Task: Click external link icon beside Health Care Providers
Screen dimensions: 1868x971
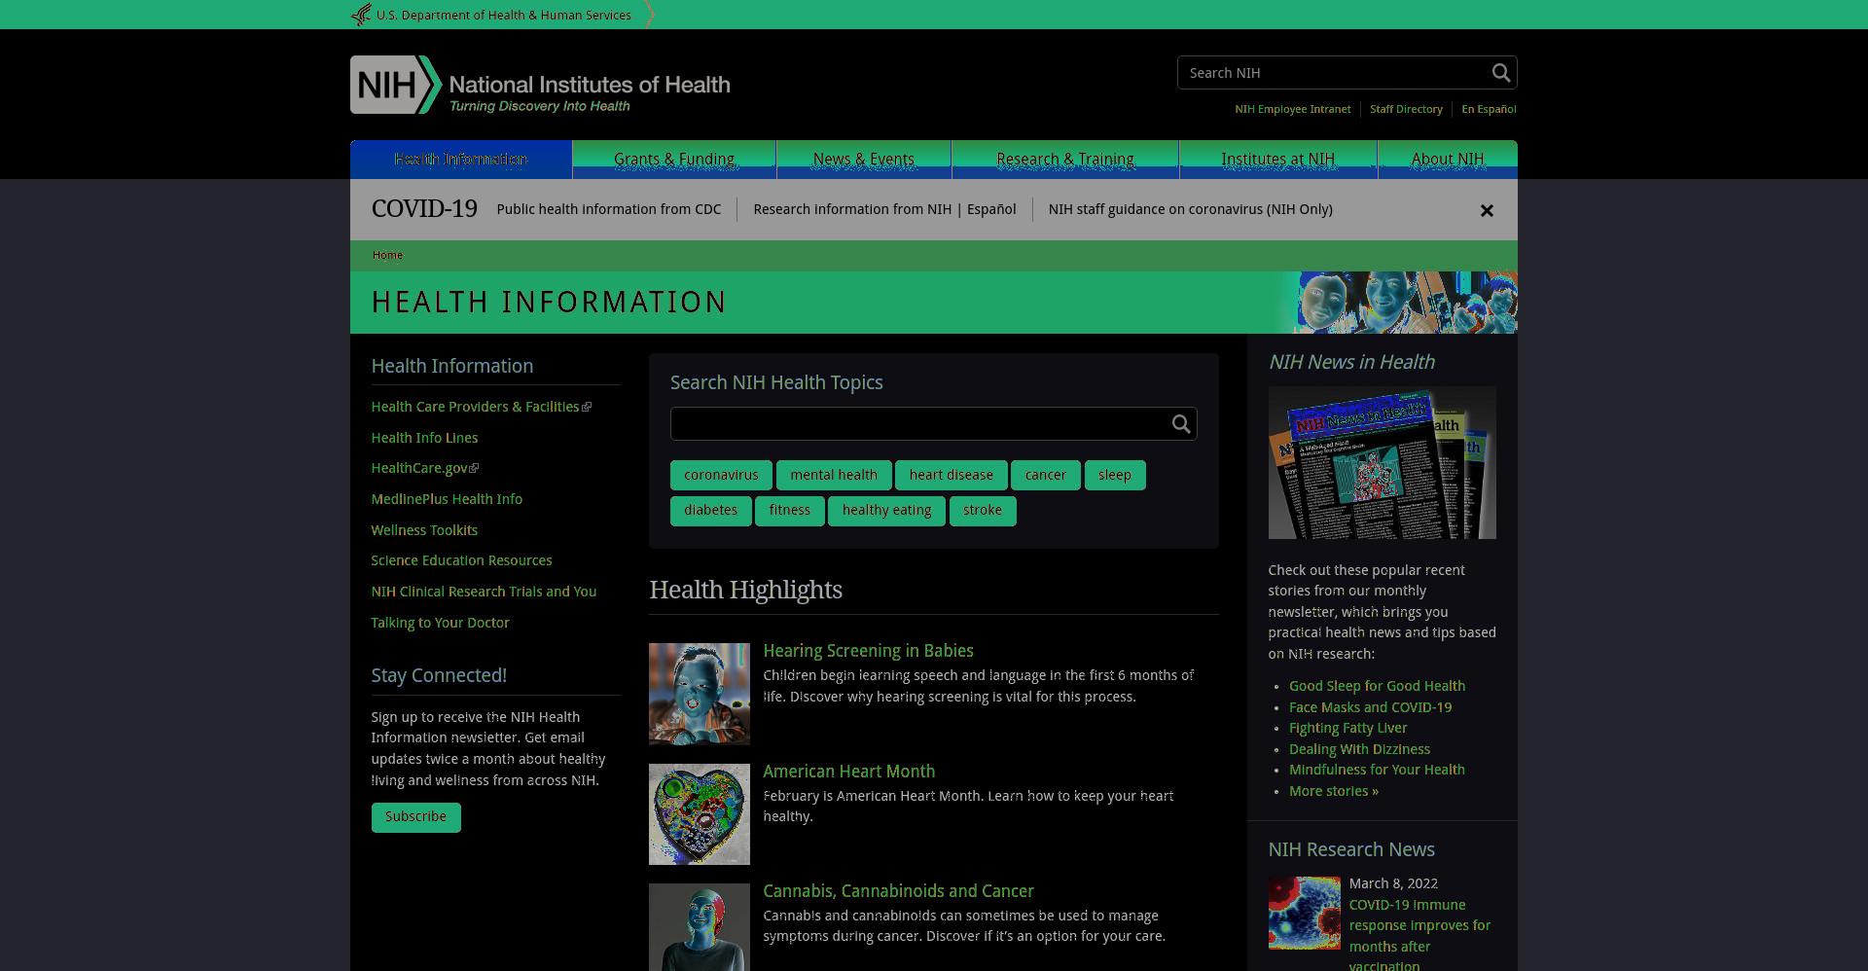Action: (x=587, y=408)
